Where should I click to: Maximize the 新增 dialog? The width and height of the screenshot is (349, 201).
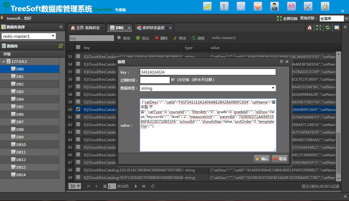coord(281,62)
